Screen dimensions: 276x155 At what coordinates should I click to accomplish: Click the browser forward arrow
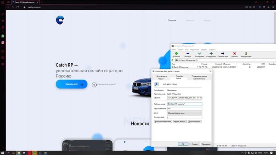pos(13,7)
